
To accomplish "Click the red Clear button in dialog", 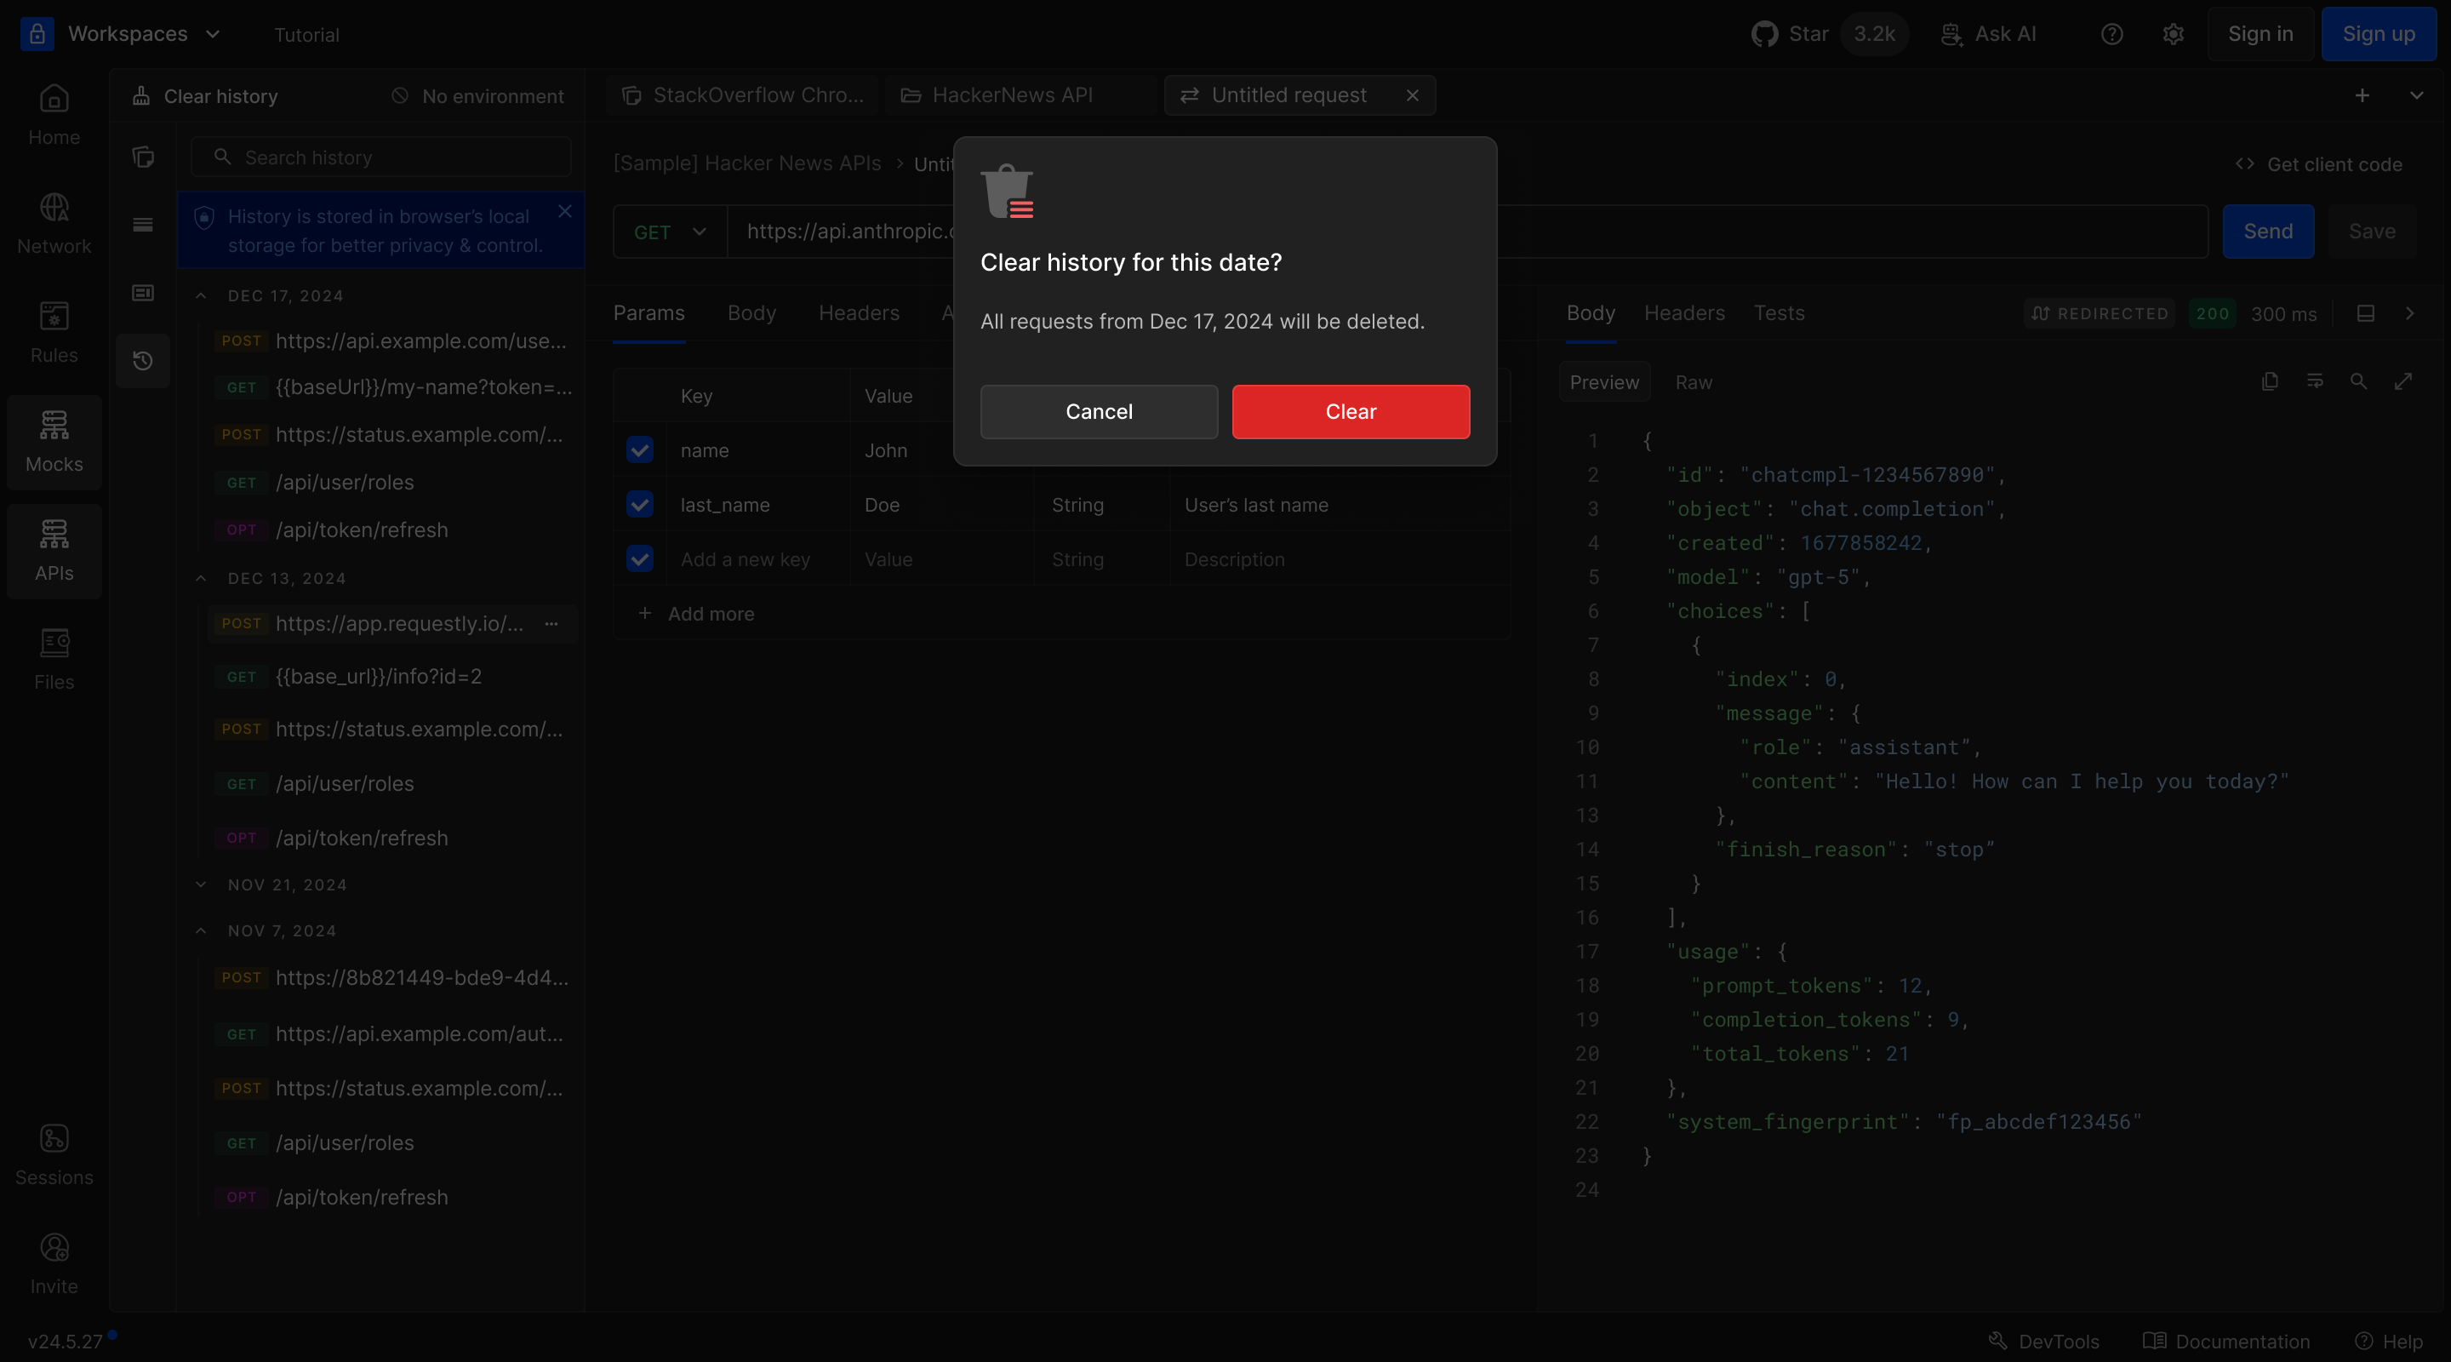I will (1350, 411).
